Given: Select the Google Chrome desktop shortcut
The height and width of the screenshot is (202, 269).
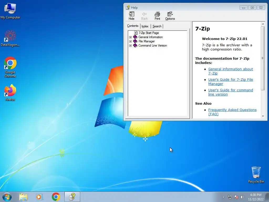Looking at the screenshot, I should coord(10,67).
